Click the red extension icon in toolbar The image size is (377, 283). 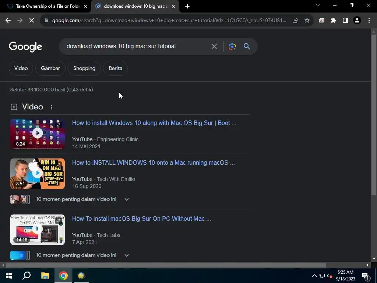point(321,21)
